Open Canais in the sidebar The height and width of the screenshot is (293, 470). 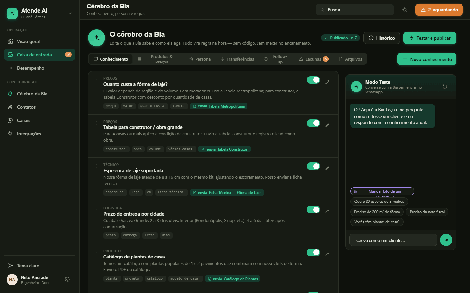(x=39, y=120)
